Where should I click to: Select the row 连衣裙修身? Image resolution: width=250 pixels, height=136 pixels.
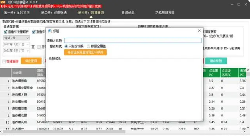pyautogui.click(x=19, y=81)
